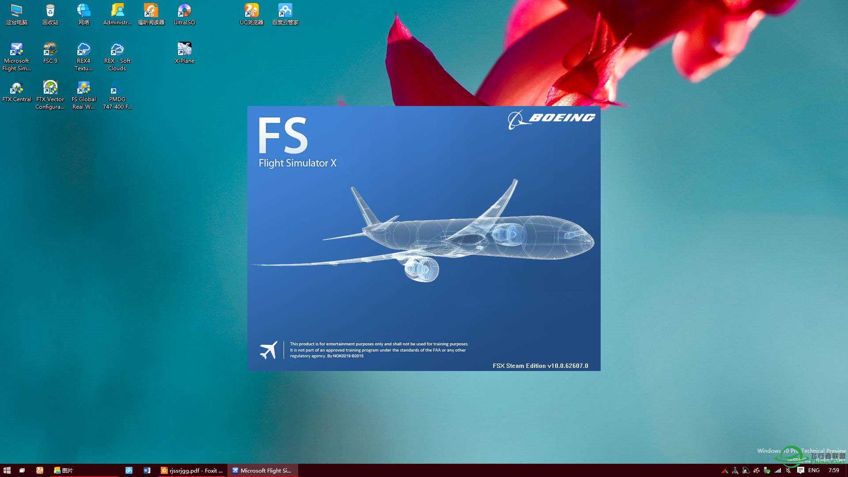The width and height of the screenshot is (848, 477).
Task: Click the Windows Start button
Action: point(7,470)
